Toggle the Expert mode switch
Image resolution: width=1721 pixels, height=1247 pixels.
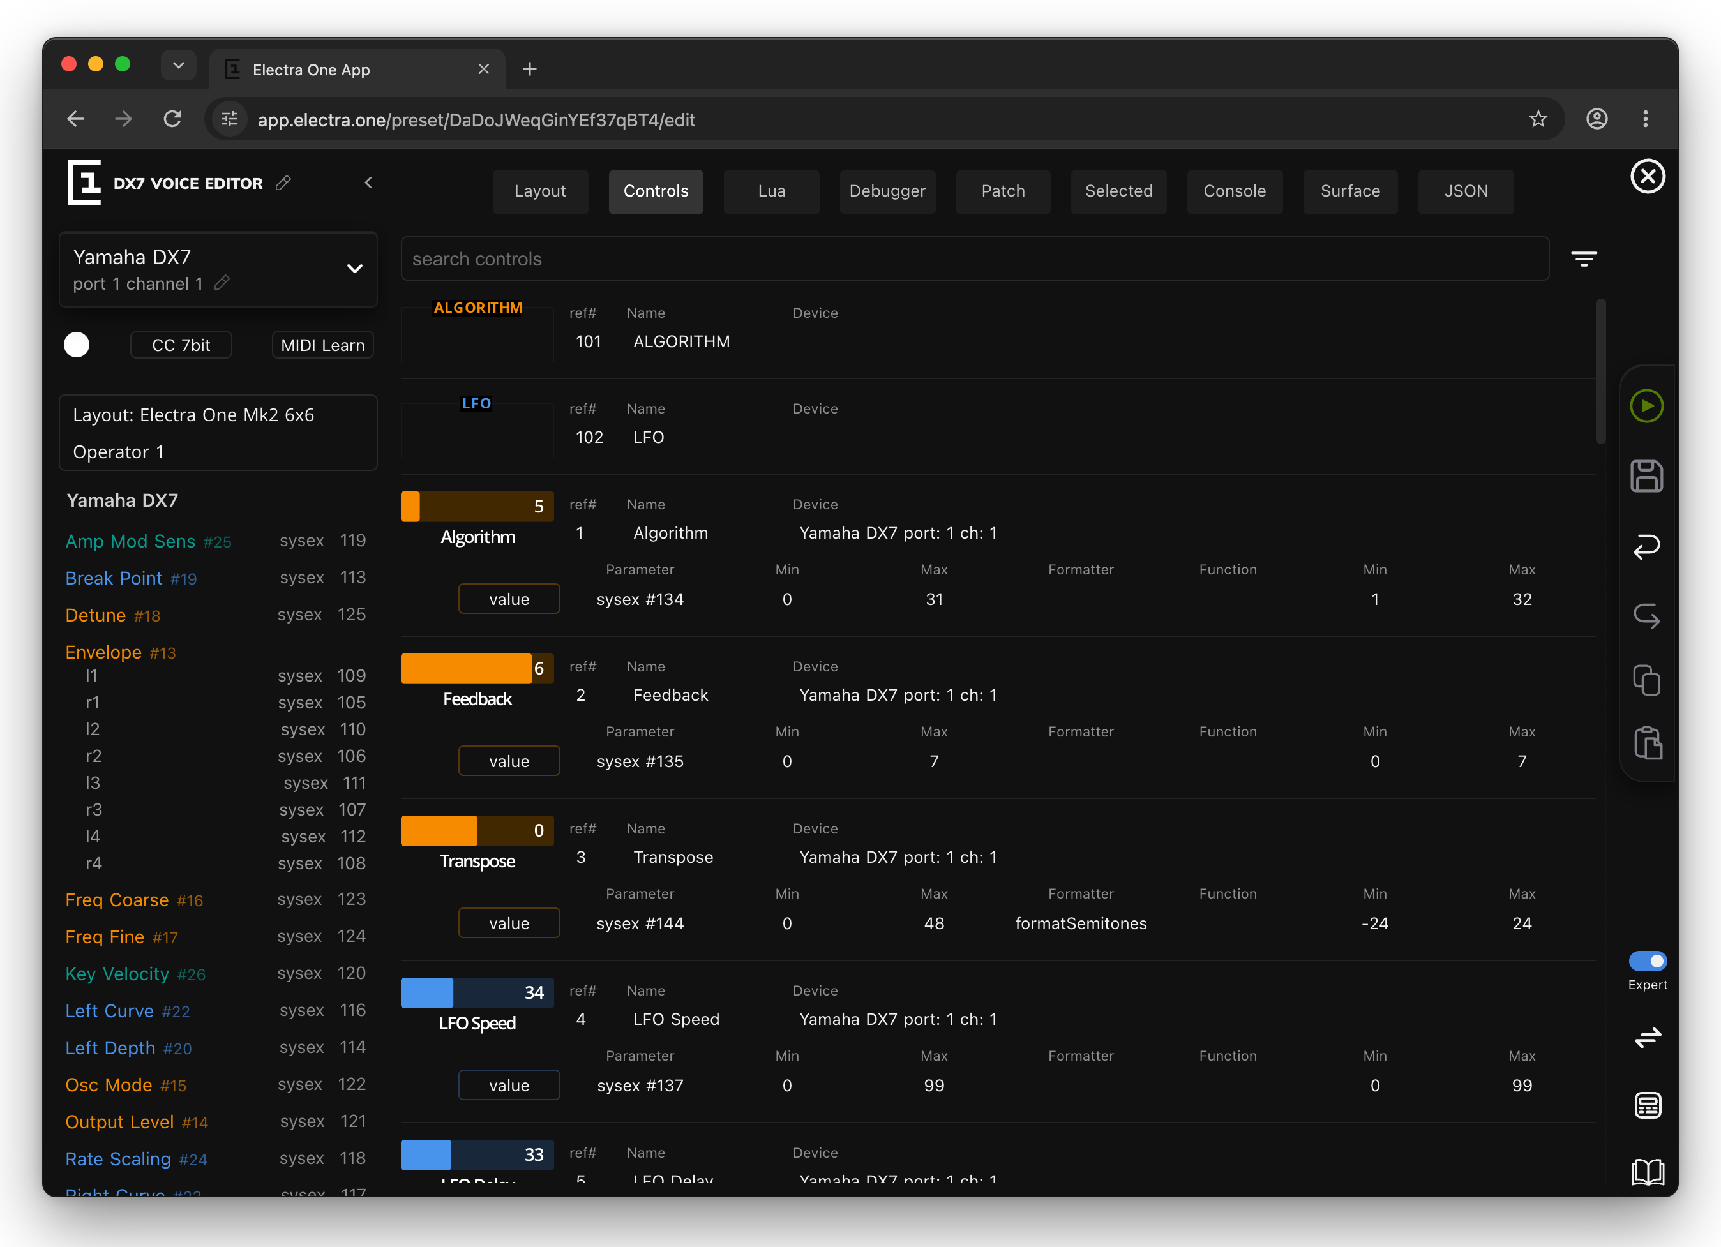(x=1648, y=961)
